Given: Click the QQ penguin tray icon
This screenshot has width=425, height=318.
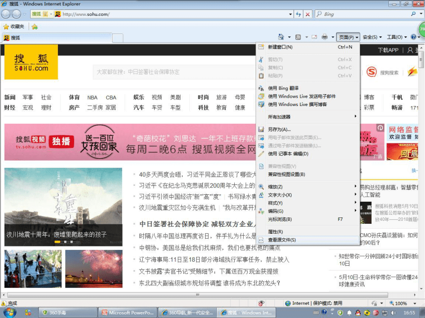Looking at the screenshot, I should (358, 313).
